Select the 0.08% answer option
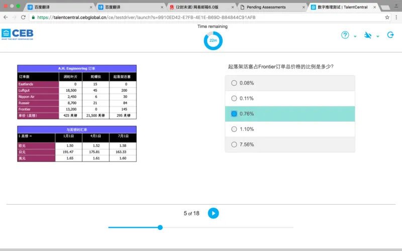The height and width of the screenshot is (251, 402). [x=290, y=83]
